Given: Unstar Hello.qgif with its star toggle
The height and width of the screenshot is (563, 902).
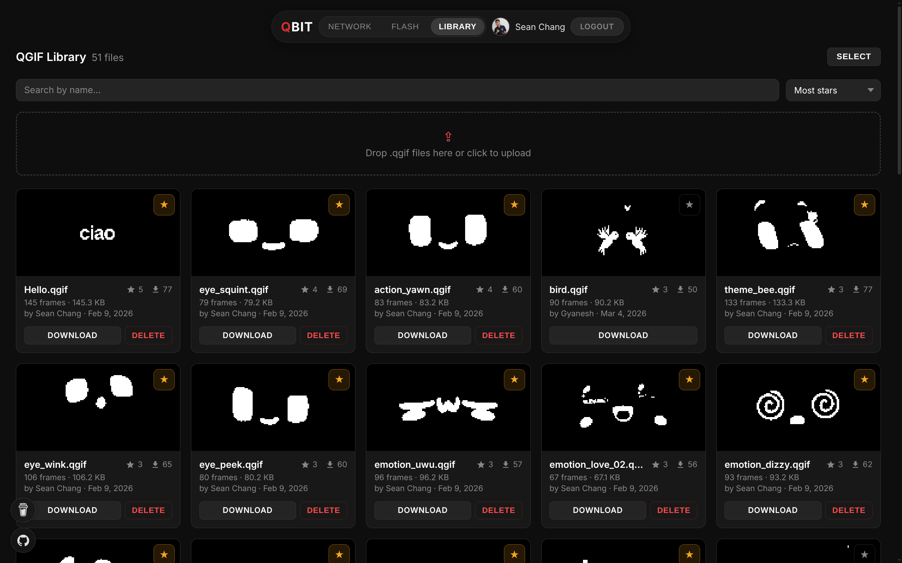Looking at the screenshot, I should click(164, 204).
